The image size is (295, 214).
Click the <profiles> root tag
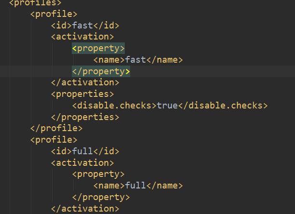tap(35, 3)
